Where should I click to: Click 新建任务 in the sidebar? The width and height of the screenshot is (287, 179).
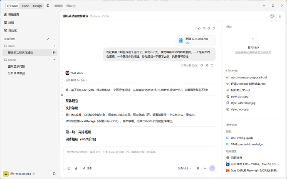click(x=12, y=15)
